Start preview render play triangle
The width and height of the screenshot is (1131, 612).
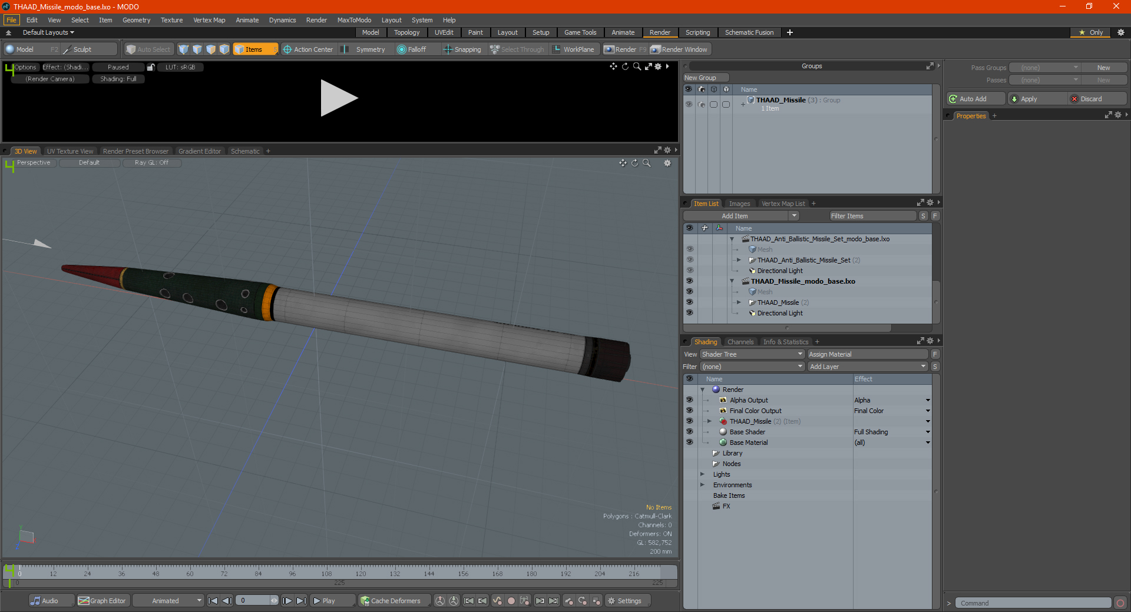click(x=339, y=98)
